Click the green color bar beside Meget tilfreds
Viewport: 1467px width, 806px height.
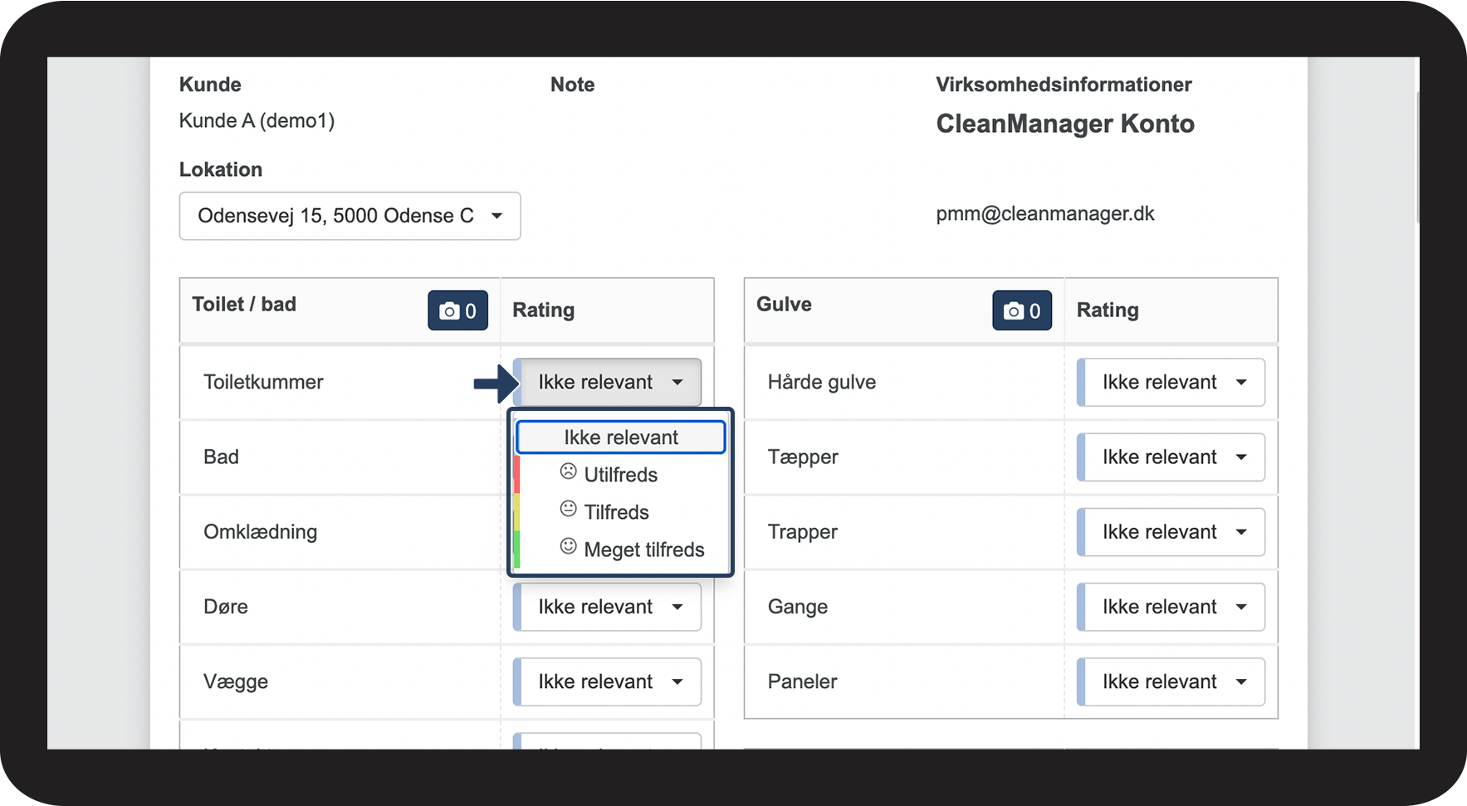tap(517, 550)
